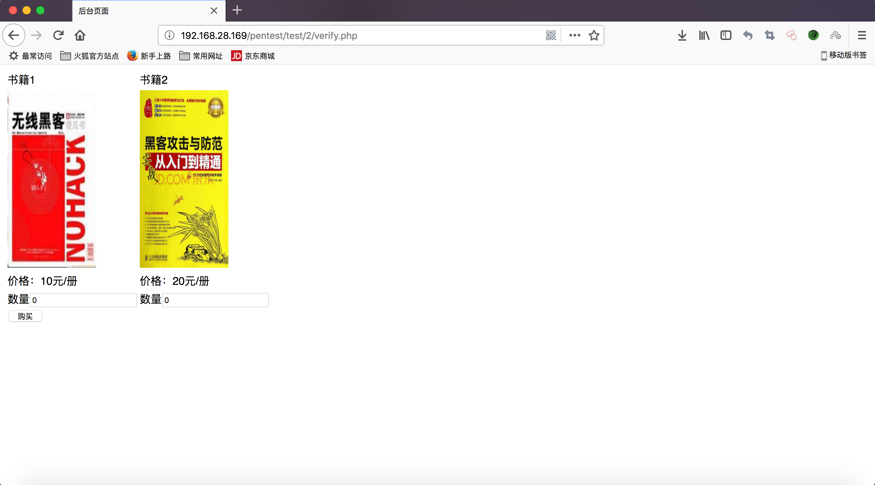This screenshot has height=485, width=875.
Task: Click the forward navigation arrow
Action: 36,35
